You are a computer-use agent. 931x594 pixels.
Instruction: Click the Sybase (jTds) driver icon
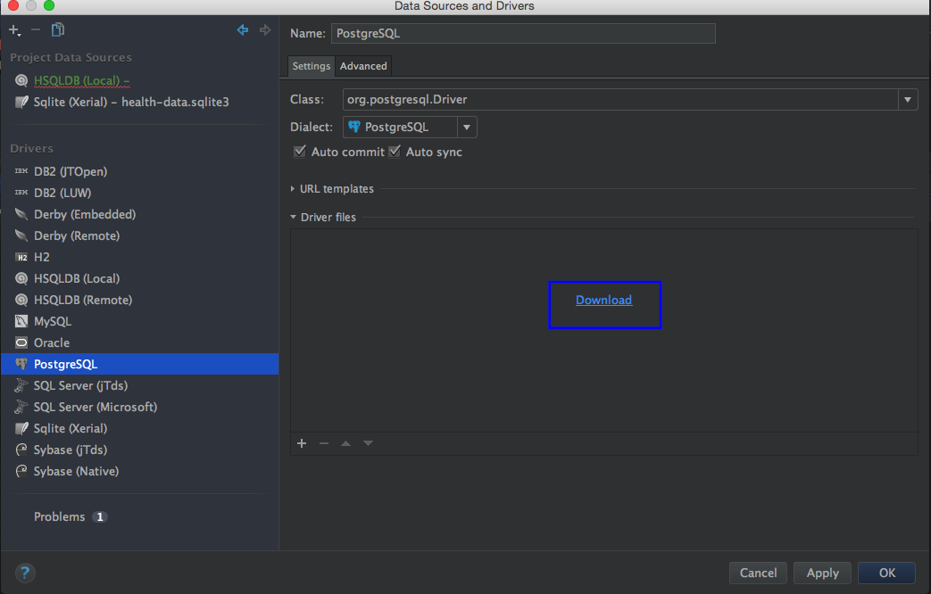(x=21, y=450)
